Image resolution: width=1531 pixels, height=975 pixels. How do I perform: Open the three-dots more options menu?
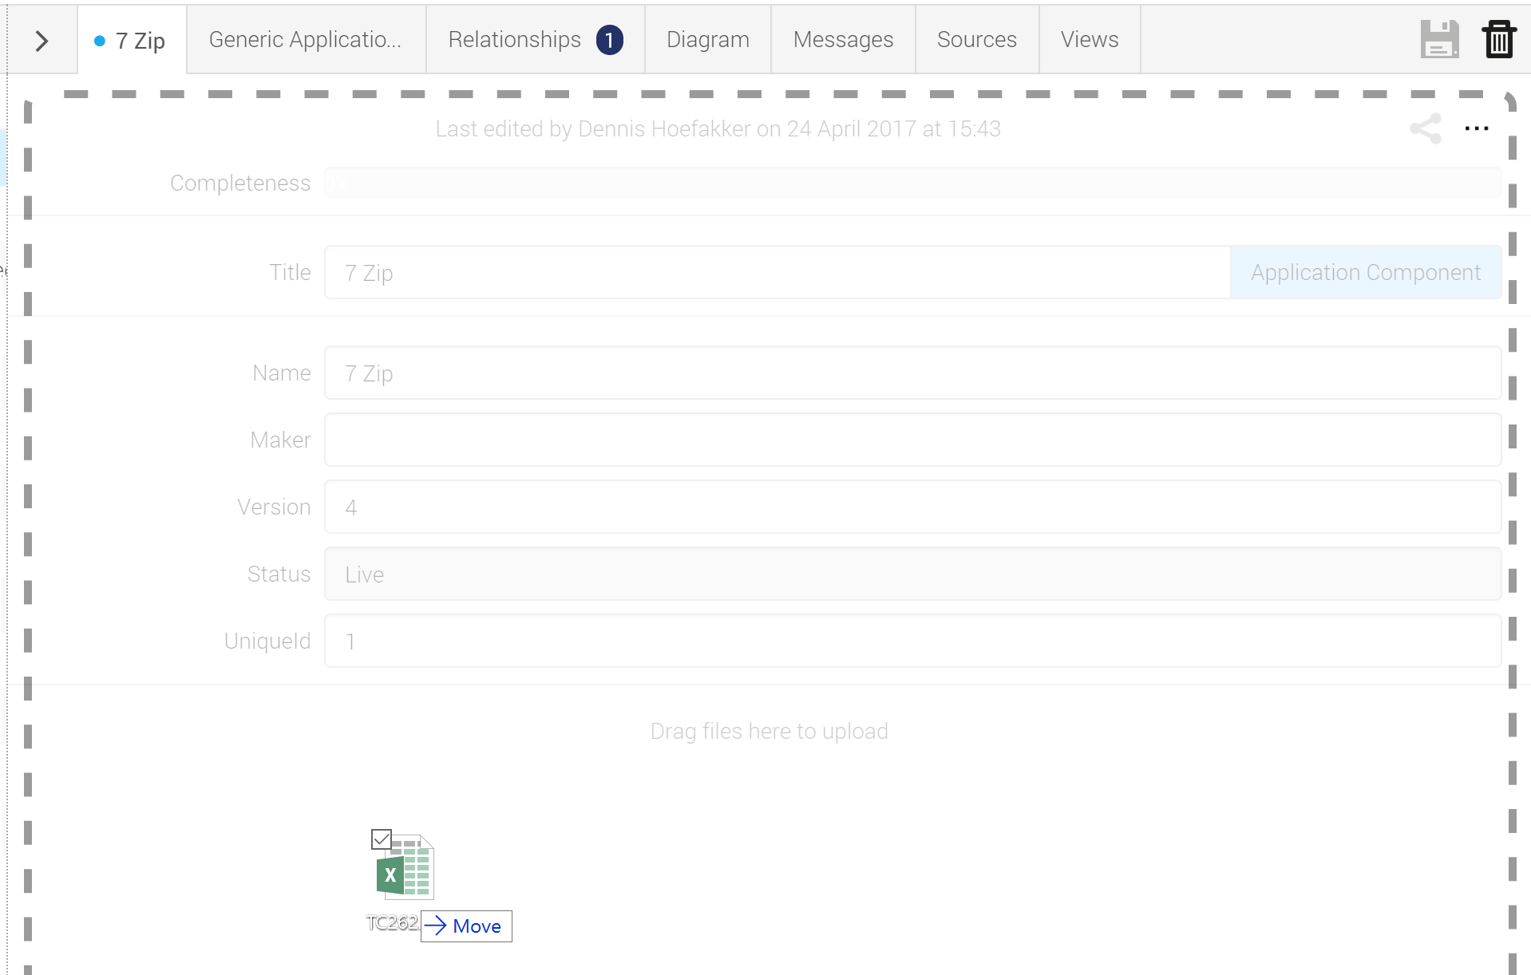pyautogui.click(x=1477, y=128)
